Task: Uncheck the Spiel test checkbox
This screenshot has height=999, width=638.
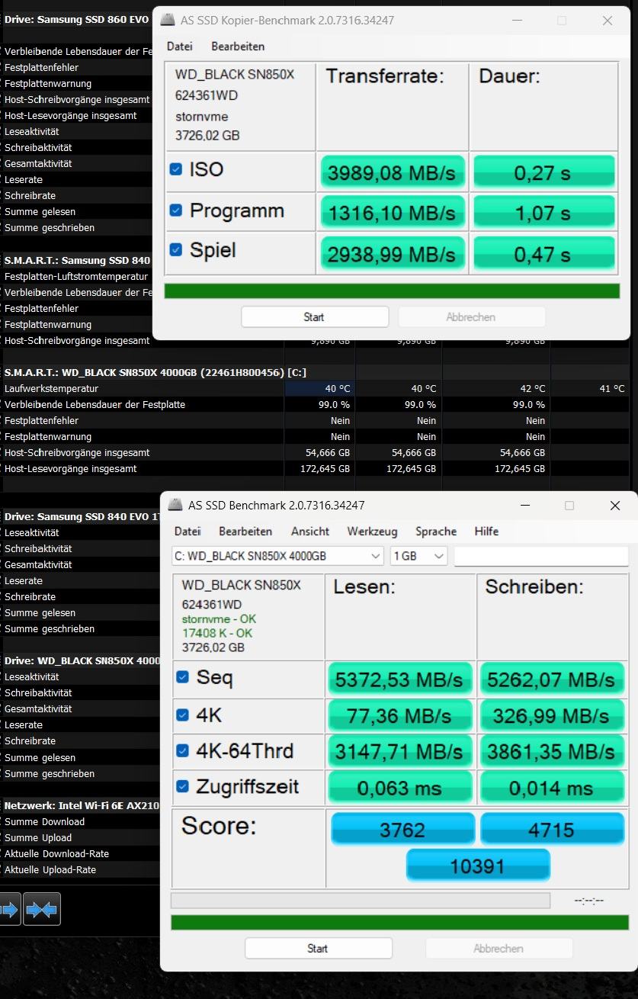Action: click(x=176, y=249)
